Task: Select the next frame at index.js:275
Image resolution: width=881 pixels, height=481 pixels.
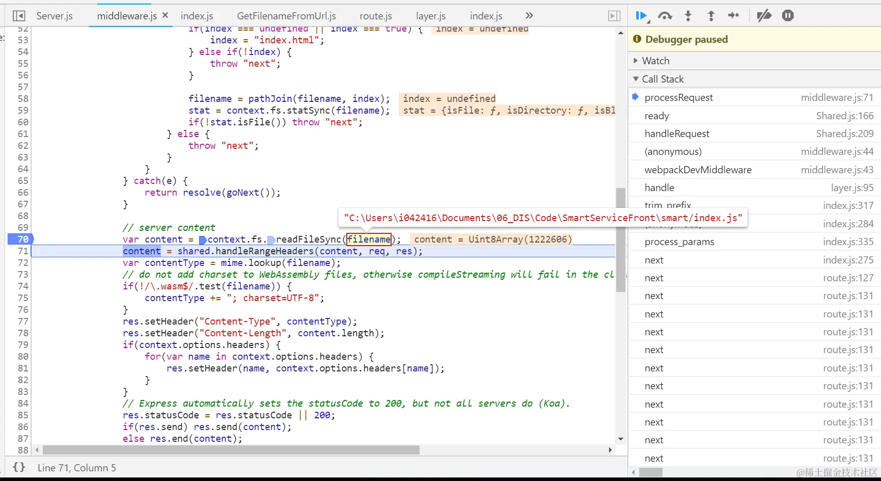Action: click(x=754, y=260)
